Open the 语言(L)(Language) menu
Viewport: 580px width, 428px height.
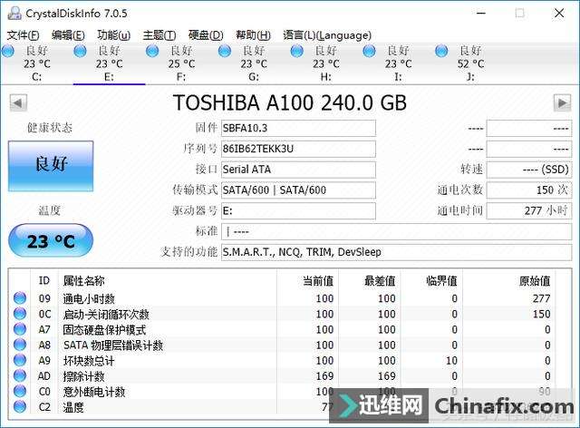point(327,35)
